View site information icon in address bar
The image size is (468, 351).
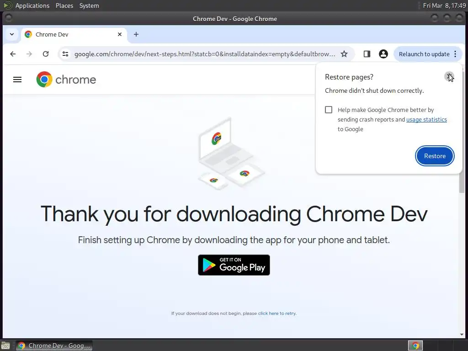pos(65,54)
